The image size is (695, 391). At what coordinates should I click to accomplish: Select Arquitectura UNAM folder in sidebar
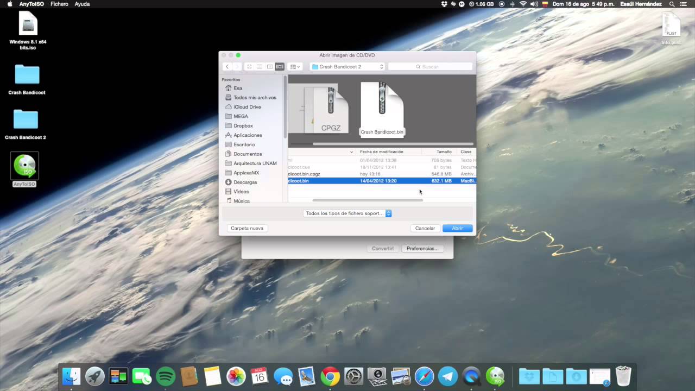[x=251, y=163]
